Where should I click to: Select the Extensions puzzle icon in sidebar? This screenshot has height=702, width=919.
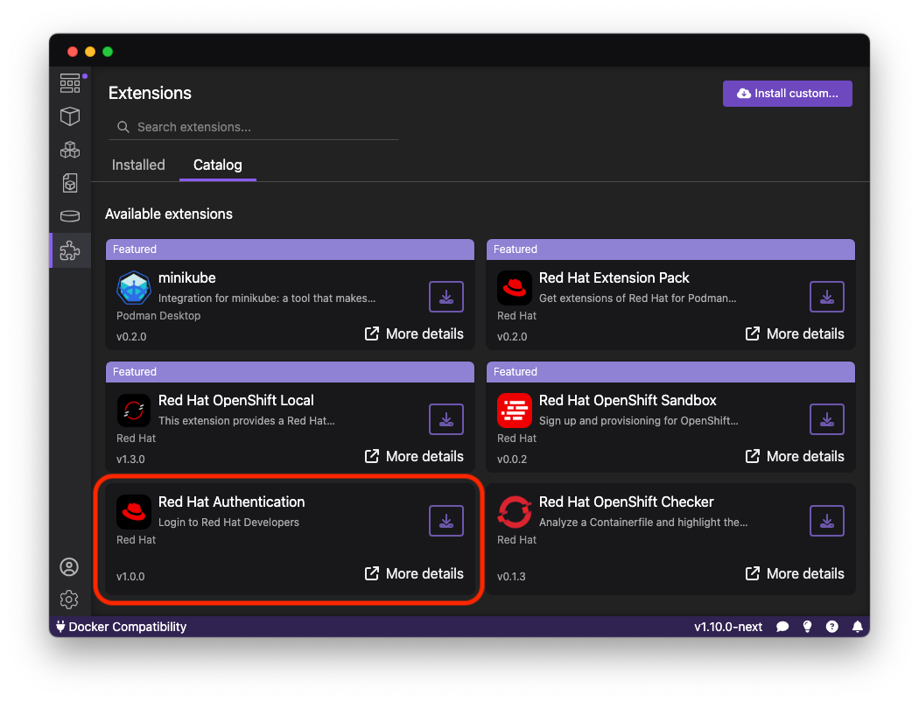click(70, 251)
